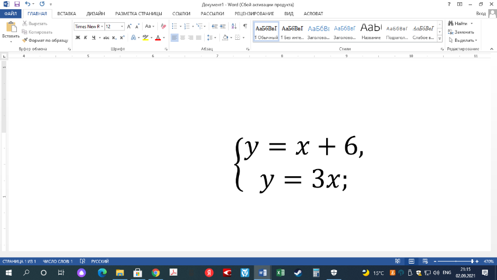The width and height of the screenshot is (497, 280).
Task: Open Word help question mark
Action: (x=449, y=4)
